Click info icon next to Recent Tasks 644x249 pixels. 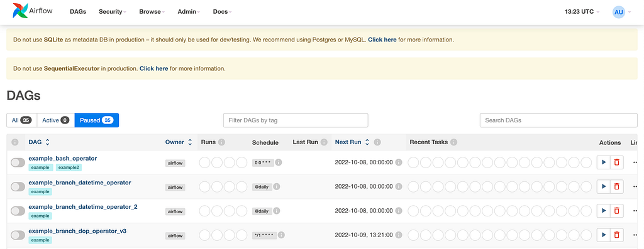point(454,142)
